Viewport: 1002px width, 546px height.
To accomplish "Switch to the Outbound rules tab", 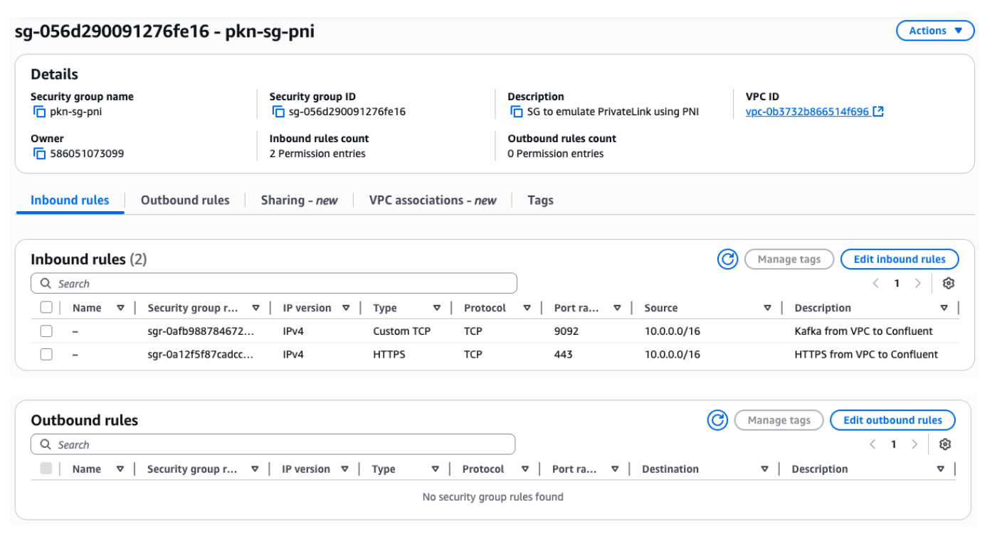I will tap(185, 200).
